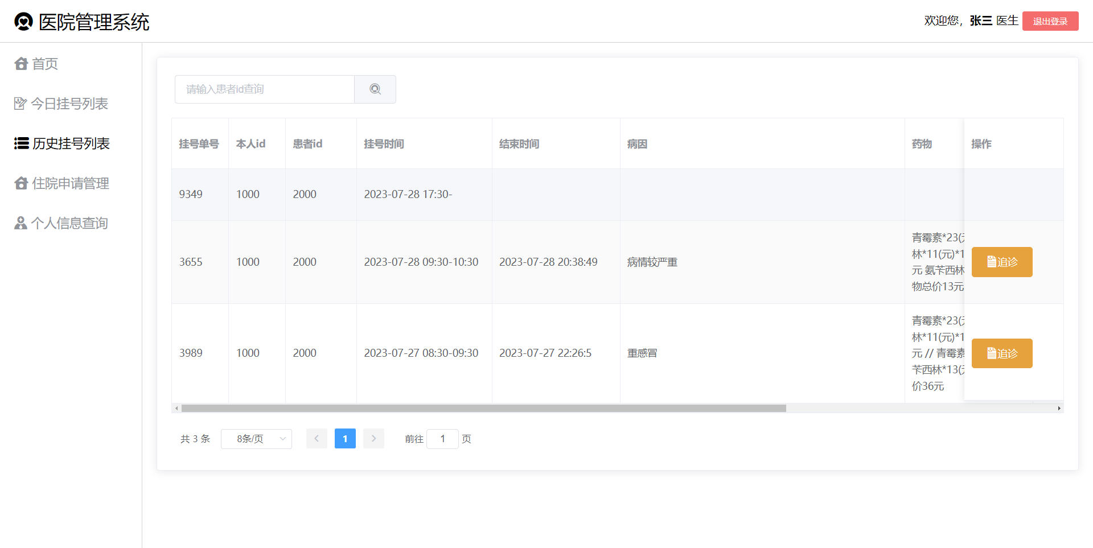1093x548 pixels.
Task: Click the next page arrow
Action: [x=373, y=439]
